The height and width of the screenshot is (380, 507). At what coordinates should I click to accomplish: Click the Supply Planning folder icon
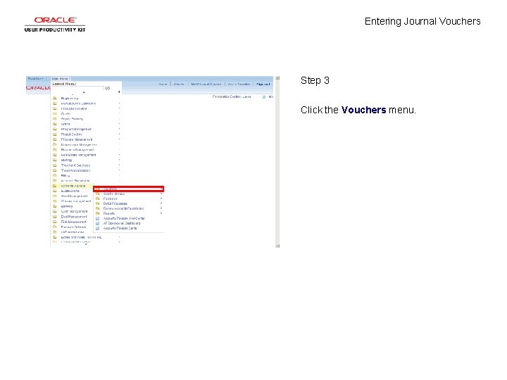click(x=55, y=119)
